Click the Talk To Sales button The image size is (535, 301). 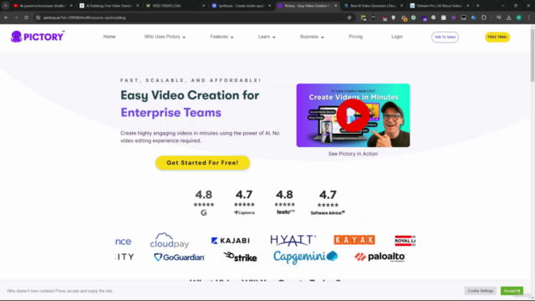[445, 37]
